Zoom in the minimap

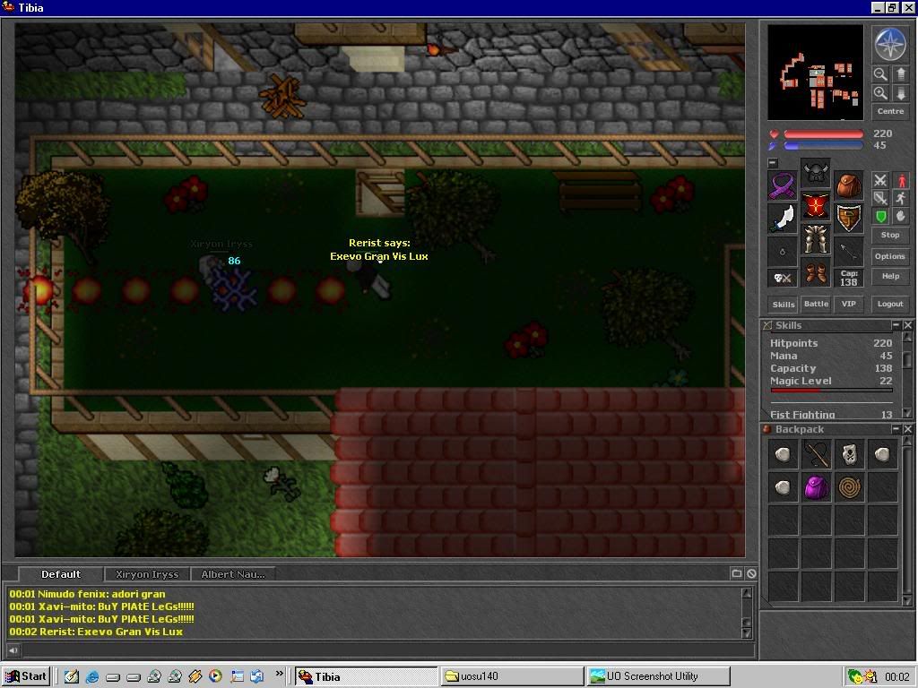coord(880,93)
